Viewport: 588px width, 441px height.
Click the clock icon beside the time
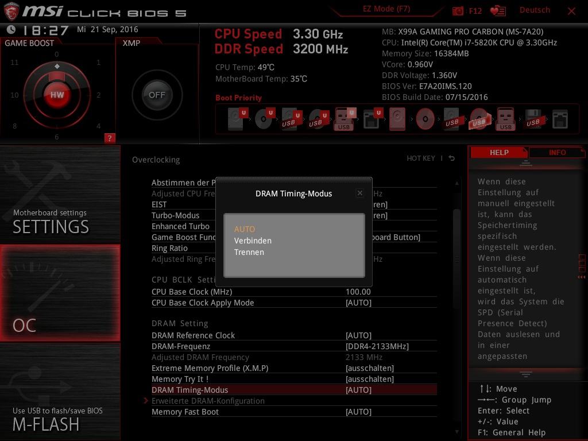coord(11,29)
